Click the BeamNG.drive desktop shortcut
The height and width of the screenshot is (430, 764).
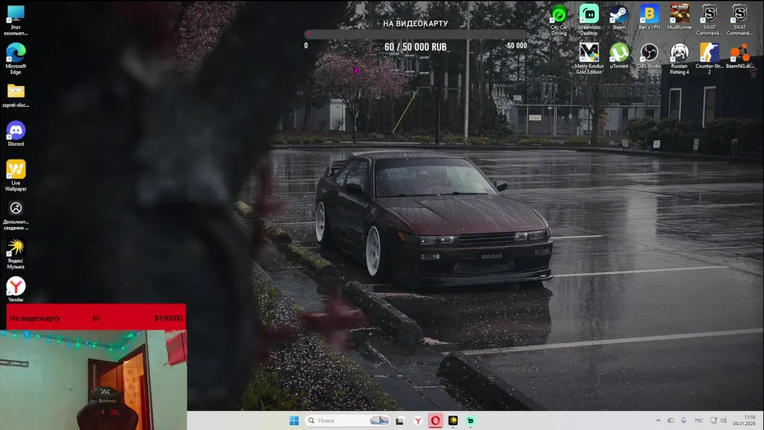point(740,56)
